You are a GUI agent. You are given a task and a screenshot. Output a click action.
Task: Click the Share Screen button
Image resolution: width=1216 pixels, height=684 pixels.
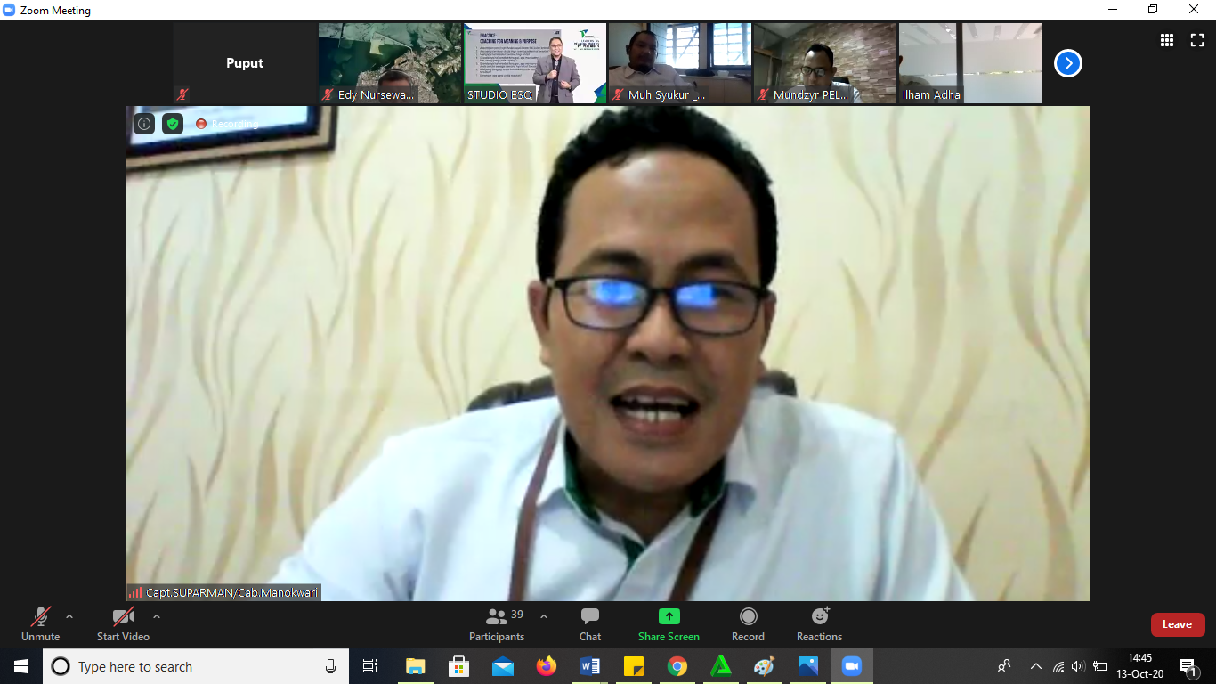[669, 624]
